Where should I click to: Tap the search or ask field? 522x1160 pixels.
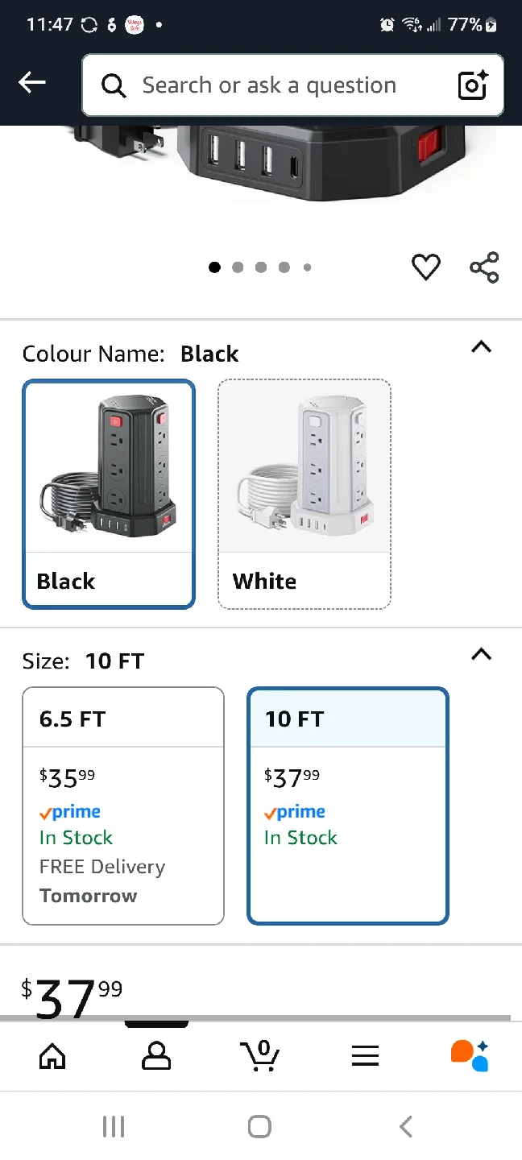point(269,85)
